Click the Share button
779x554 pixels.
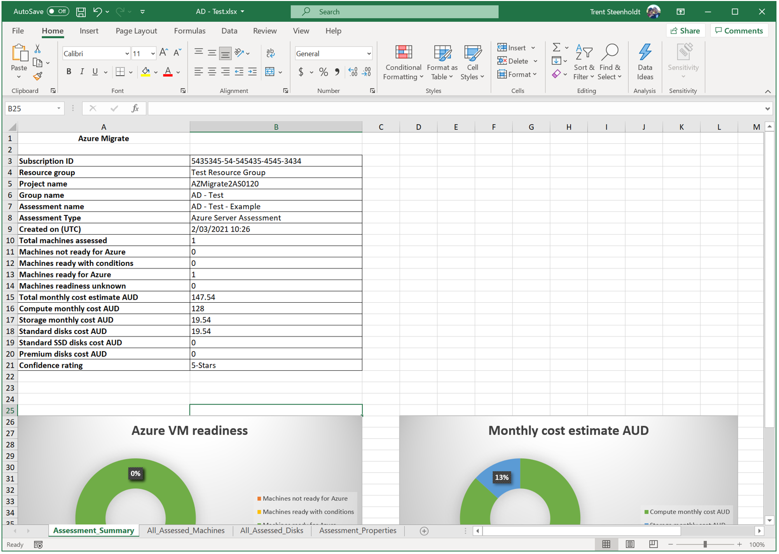[x=685, y=31]
